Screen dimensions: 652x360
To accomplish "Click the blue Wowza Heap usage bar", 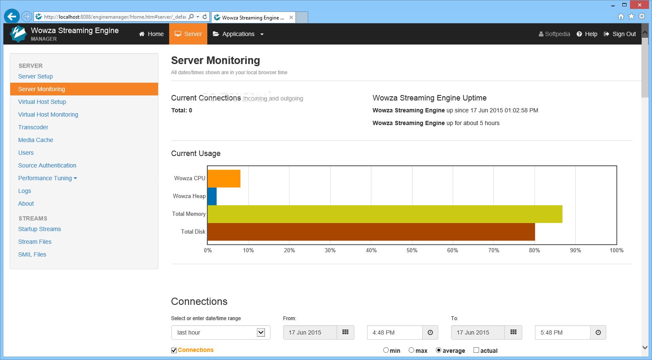I will tap(212, 196).
